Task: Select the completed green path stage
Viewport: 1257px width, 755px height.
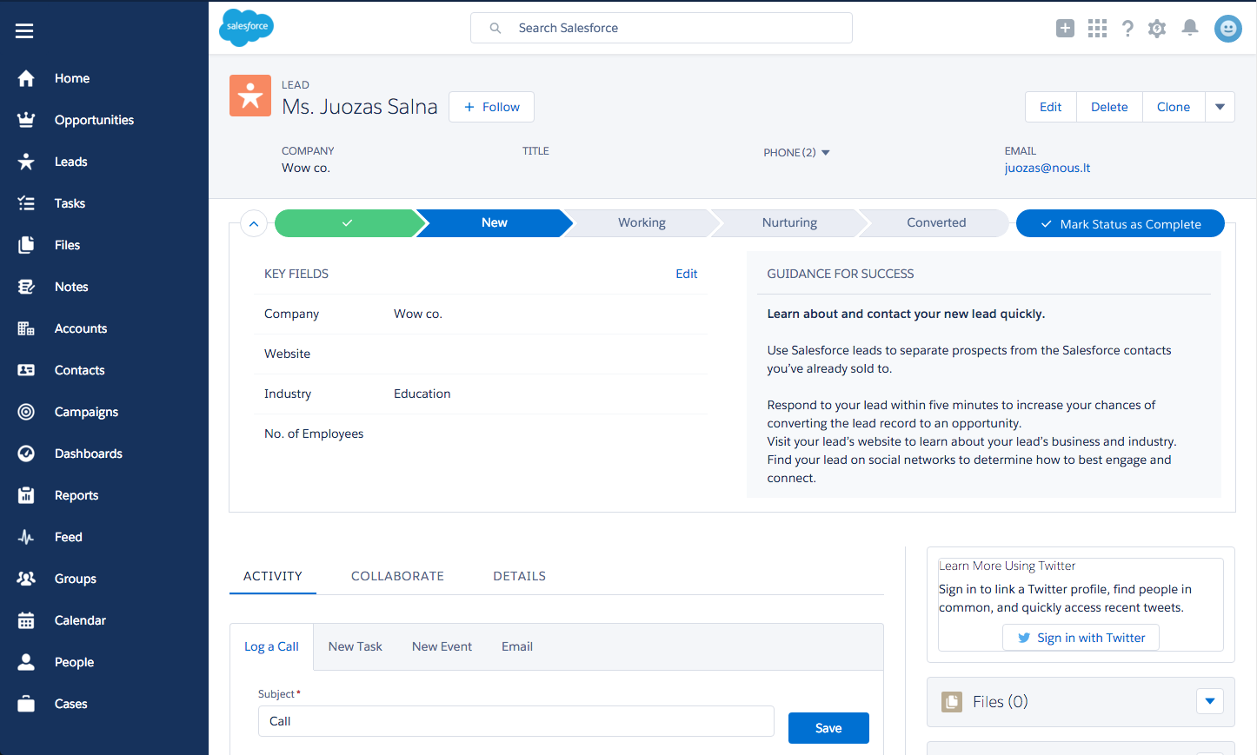Action: [347, 223]
